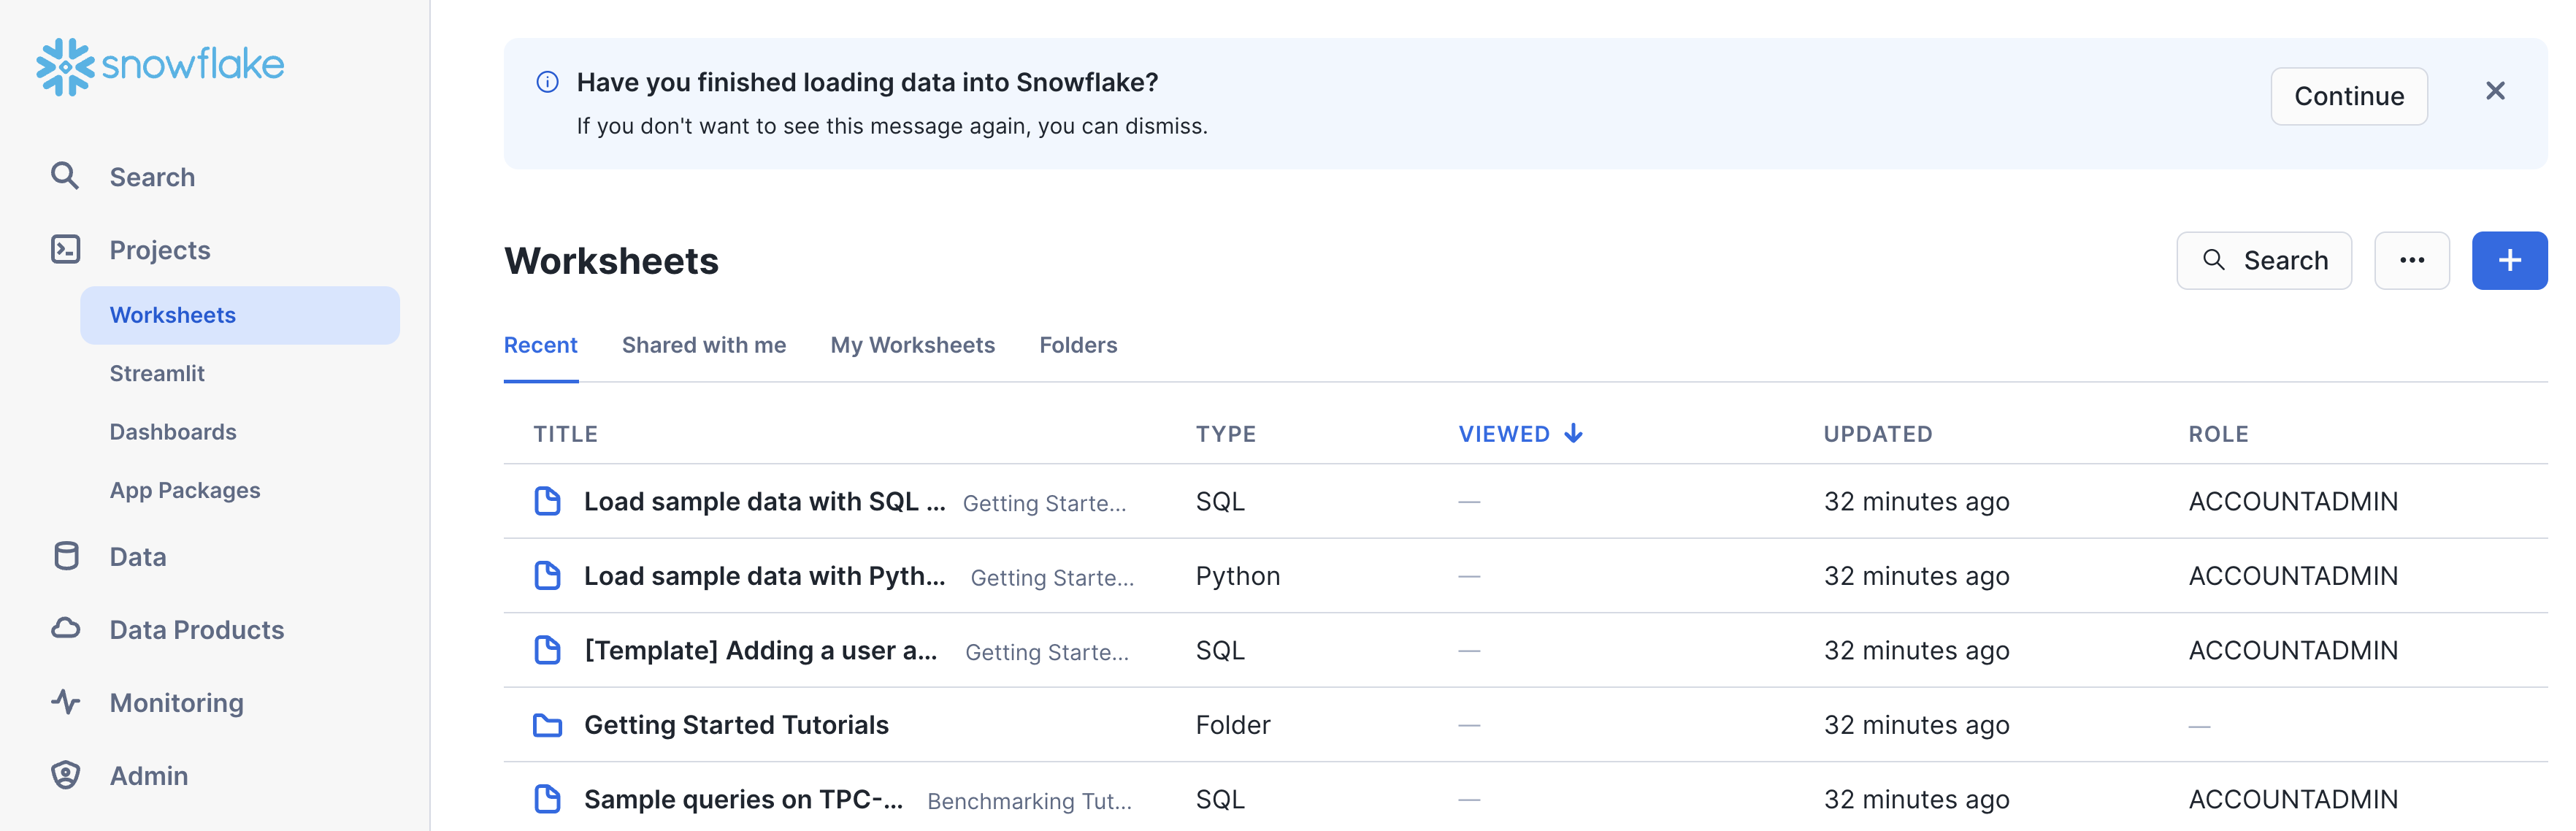
Task: Switch to the Recent tab
Action: click(x=540, y=345)
